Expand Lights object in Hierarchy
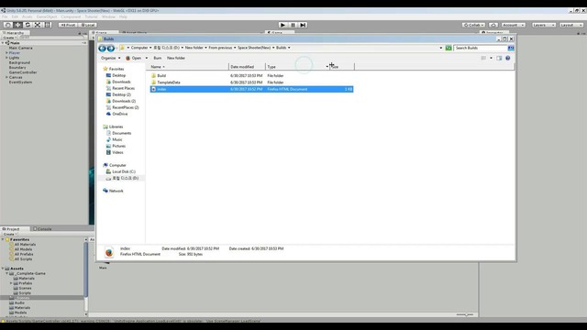587x330 pixels. 6,58
